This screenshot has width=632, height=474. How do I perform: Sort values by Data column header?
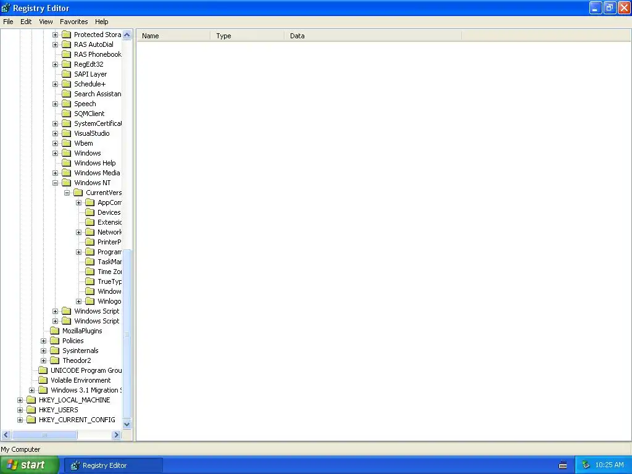373,36
